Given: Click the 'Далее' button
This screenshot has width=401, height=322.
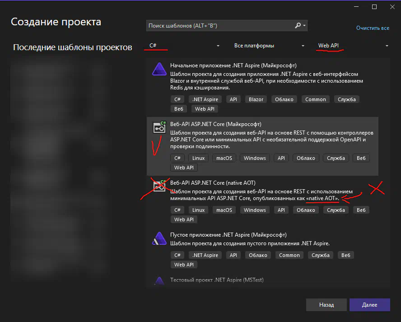Looking at the screenshot, I should (369, 305).
